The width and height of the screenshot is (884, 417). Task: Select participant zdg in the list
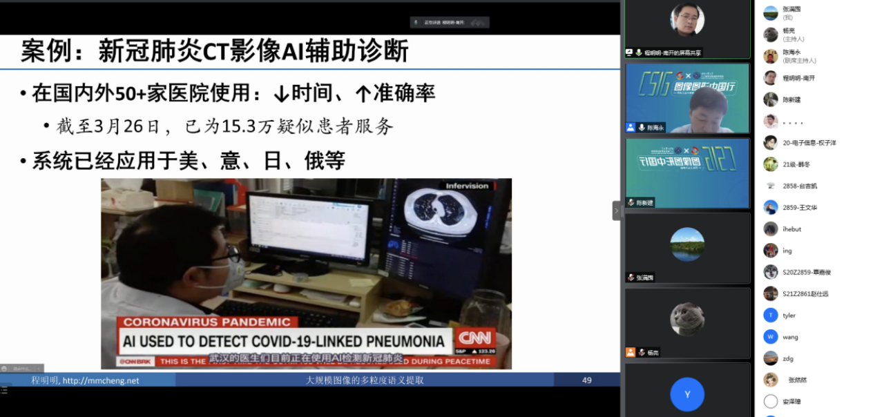click(787, 358)
